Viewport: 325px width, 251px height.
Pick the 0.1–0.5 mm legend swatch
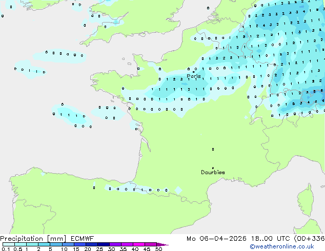(9, 244)
